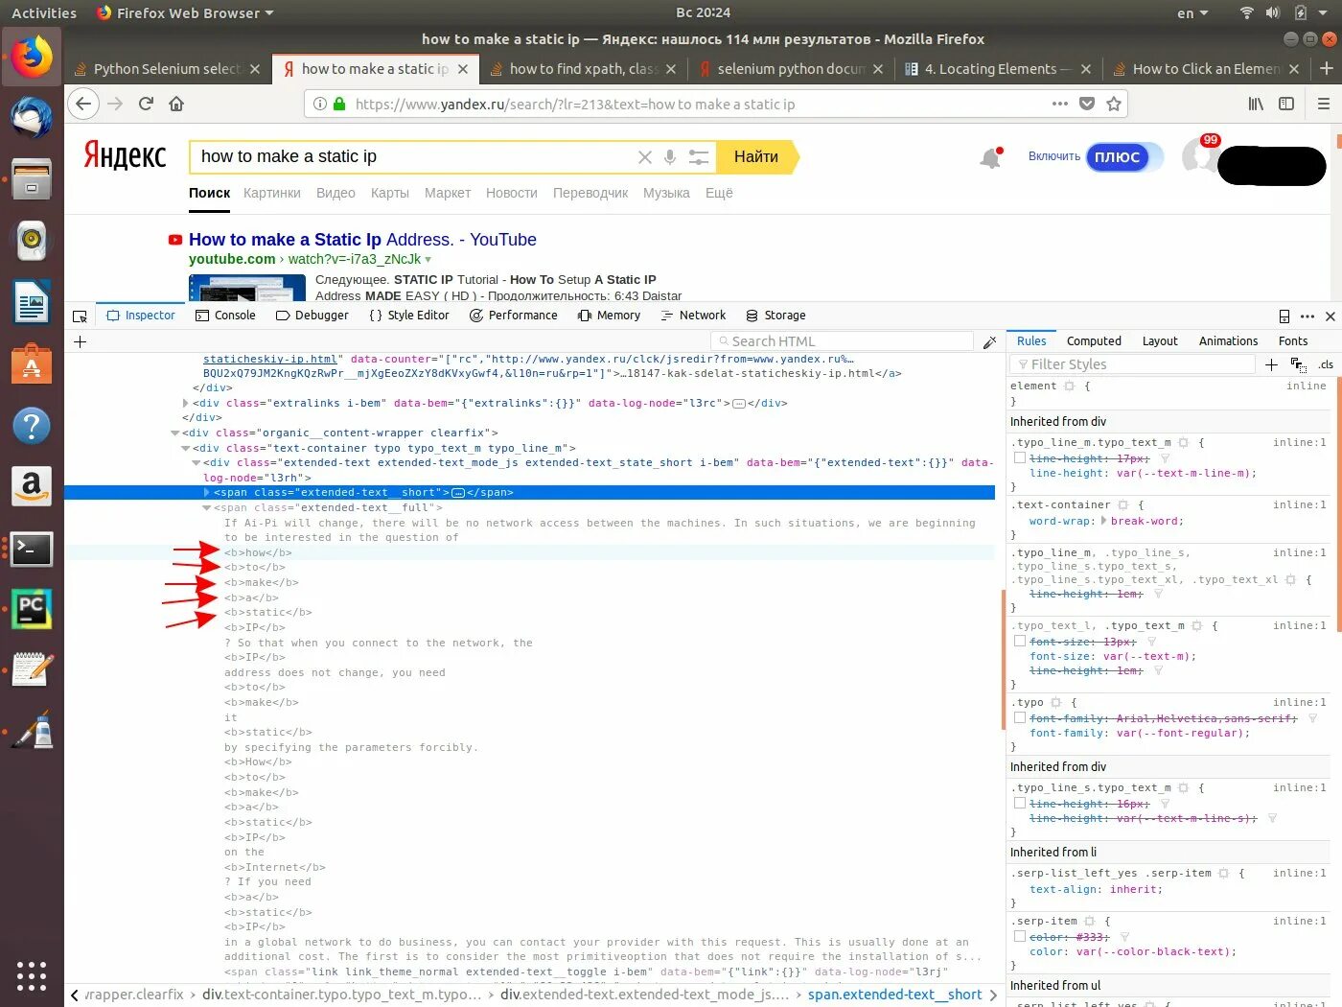Toggle the .cls class panel
1342x1007 pixels.
(1326, 364)
